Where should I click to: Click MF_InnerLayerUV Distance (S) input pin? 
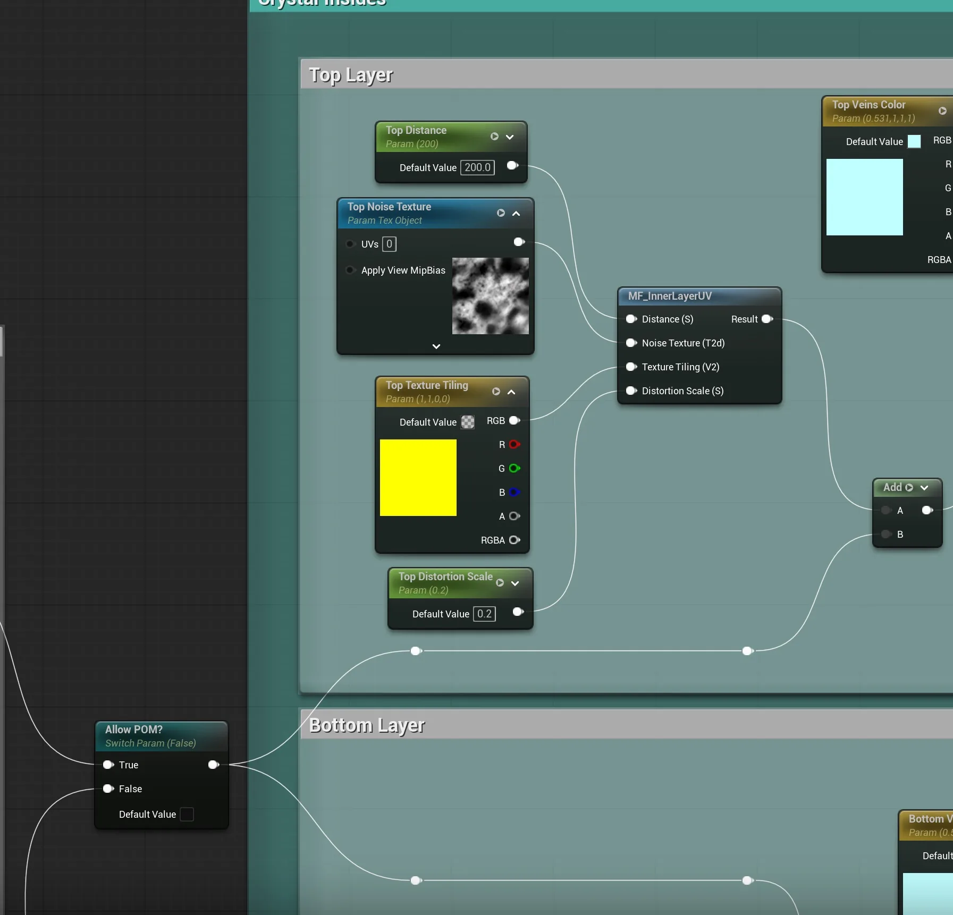click(631, 319)
